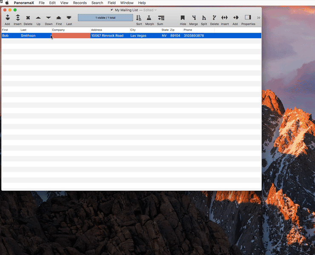Click the 1 visible / 1 total indicator
The image size is (315, 255).
(106, 18)
